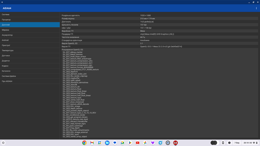Click the date 7 бер. calendar button
The width and height of the screenshot is (260, 146).
[x=237, y=143]
